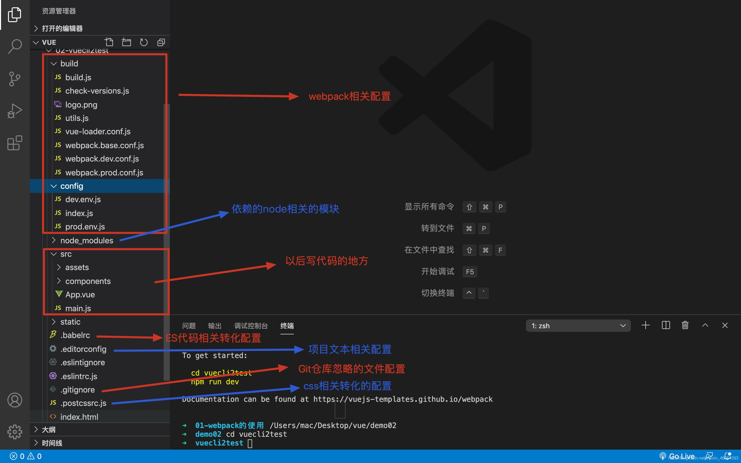Maximize the terminal panel size

tap(705, 325)
